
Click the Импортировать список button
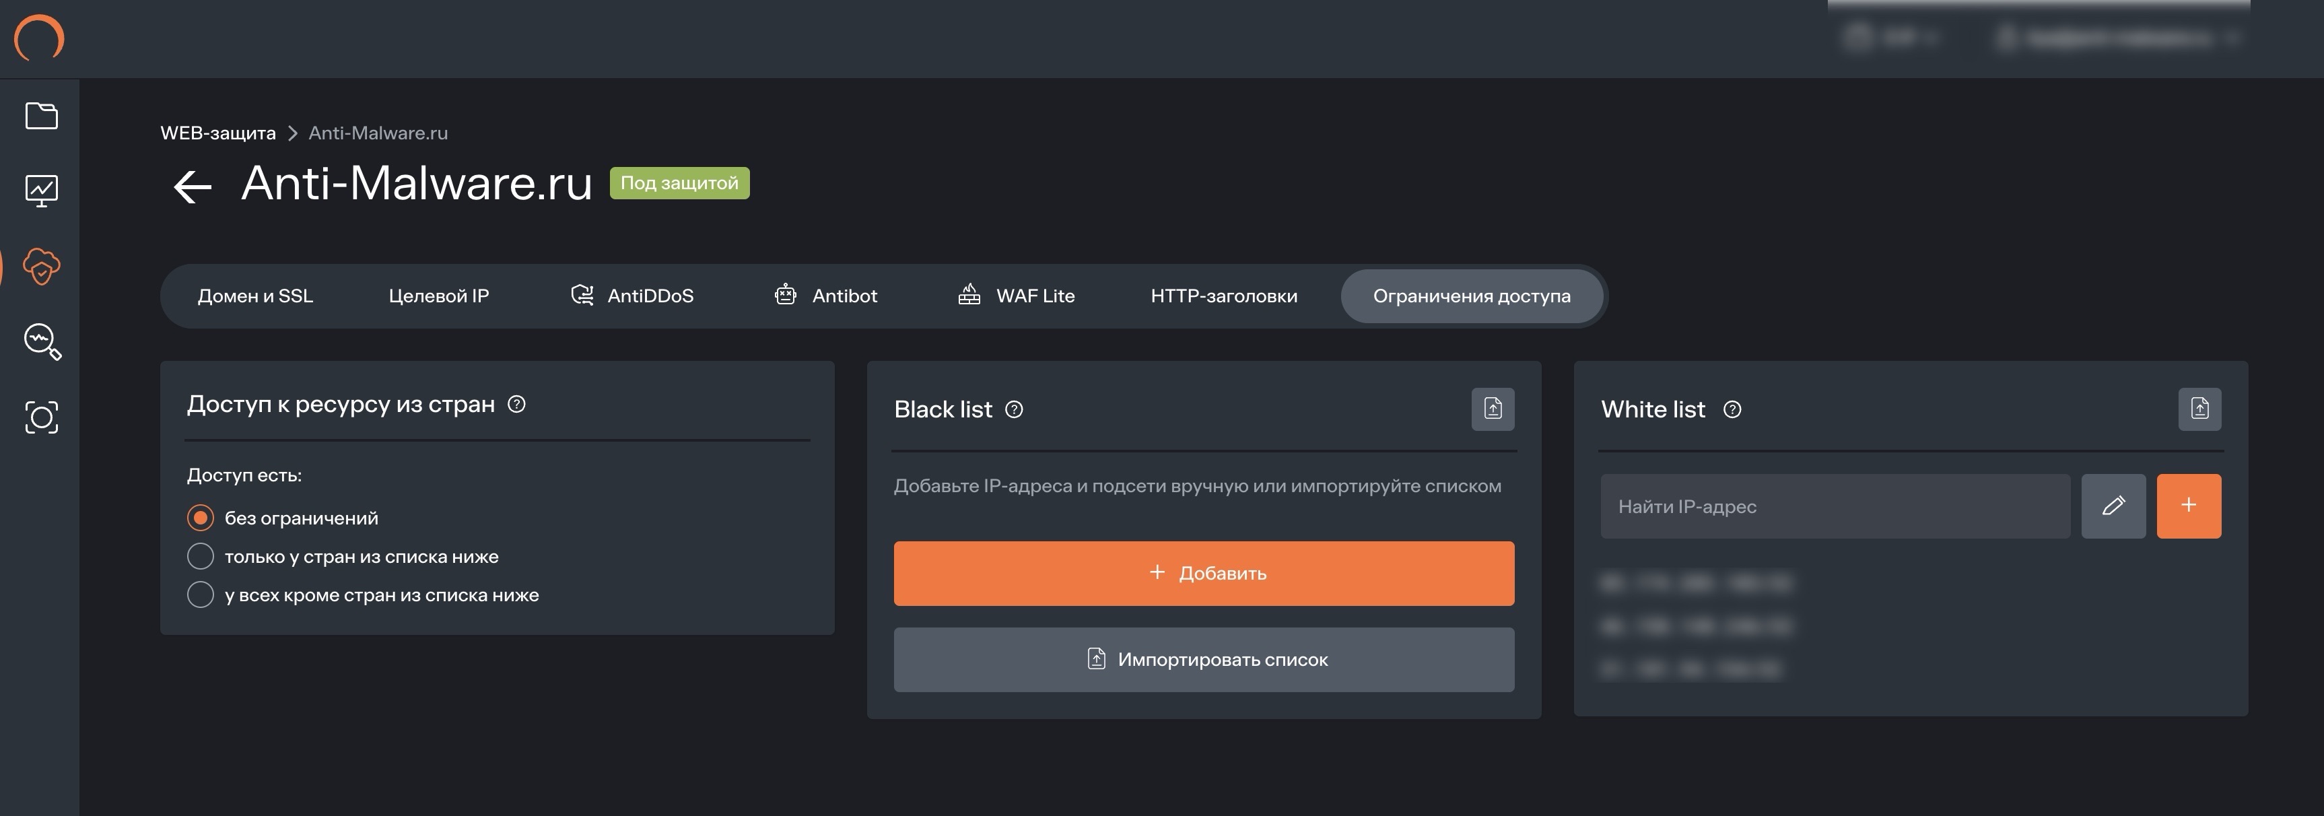tap(1202, 660)
